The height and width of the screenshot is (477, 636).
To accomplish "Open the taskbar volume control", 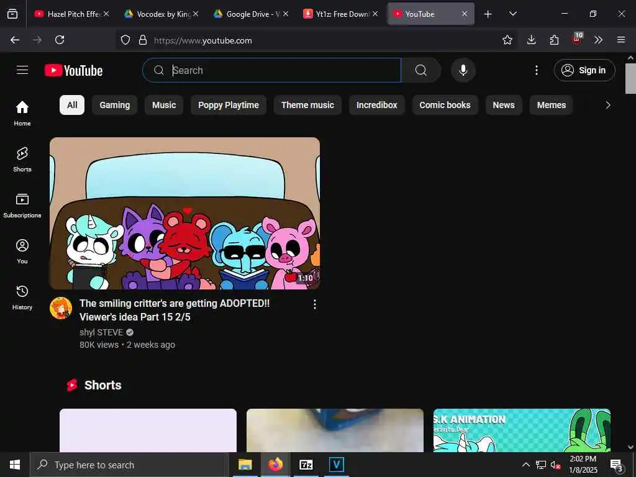I will click(555, 465).
